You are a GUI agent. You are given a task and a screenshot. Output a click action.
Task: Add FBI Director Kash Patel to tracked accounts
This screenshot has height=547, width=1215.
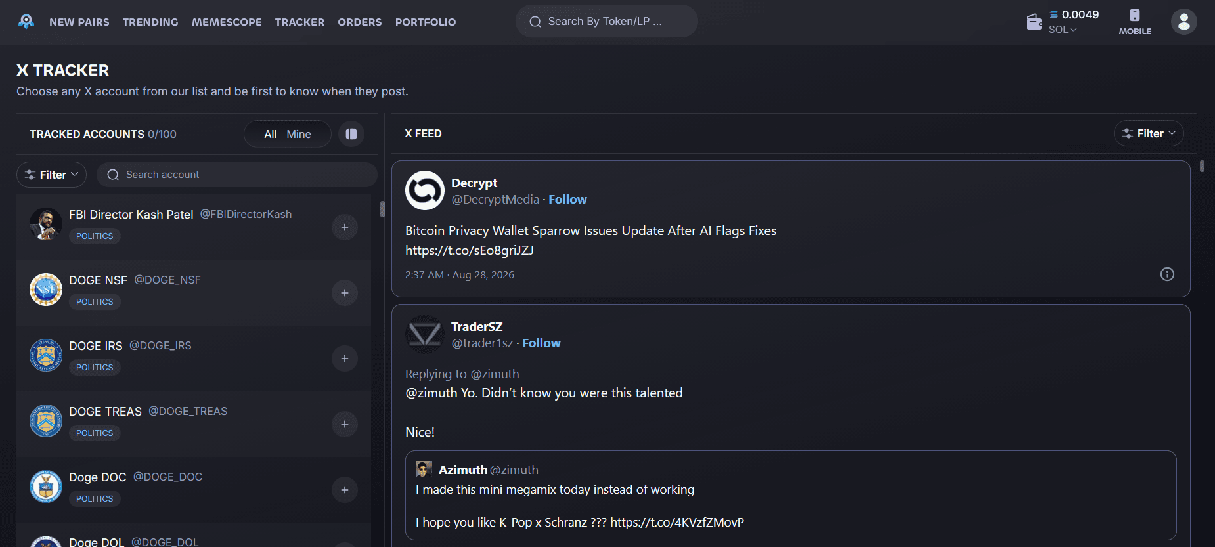click(345, 227)
